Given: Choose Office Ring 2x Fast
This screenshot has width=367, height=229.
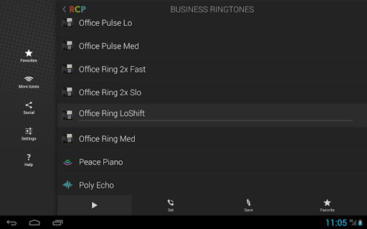Looking at the screenshot, I should click(x=112, y=69).
